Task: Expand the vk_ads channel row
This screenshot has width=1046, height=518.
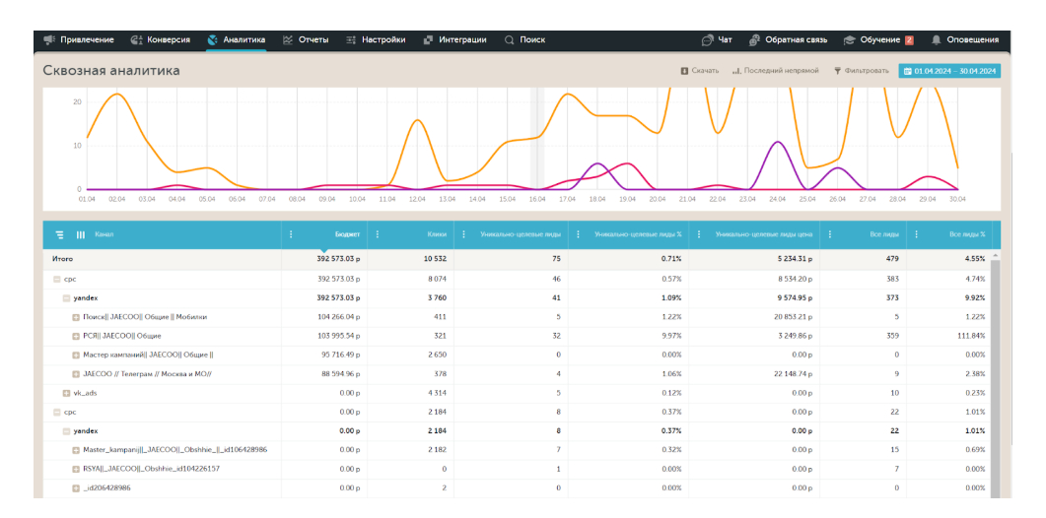Action: tap(66, 393)
